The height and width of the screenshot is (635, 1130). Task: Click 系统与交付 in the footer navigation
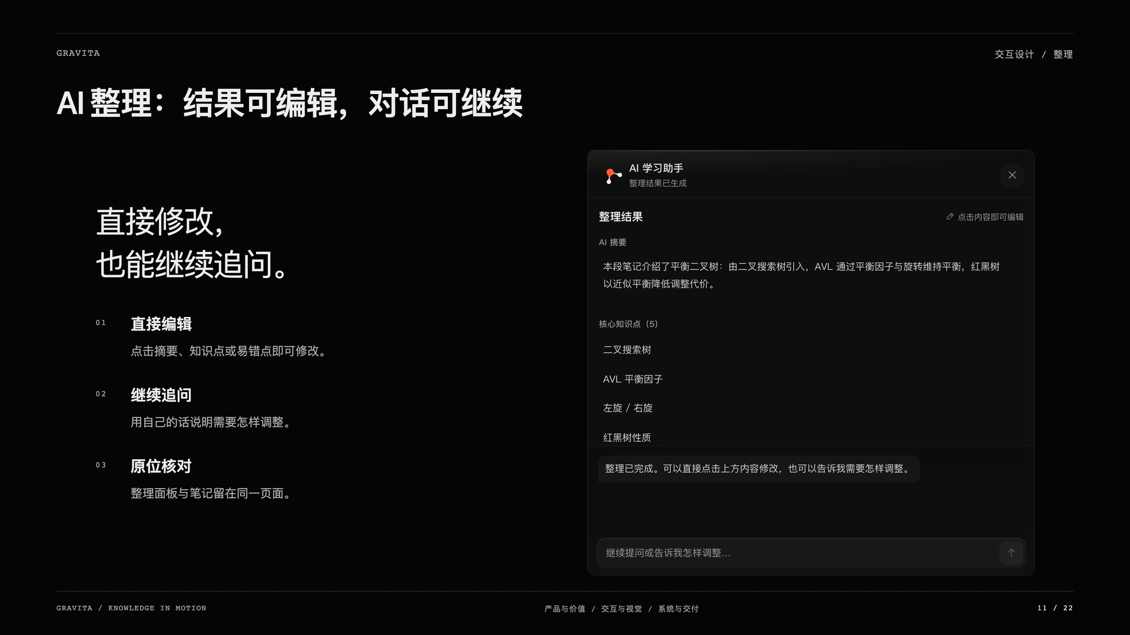click(x=678, y=609)
